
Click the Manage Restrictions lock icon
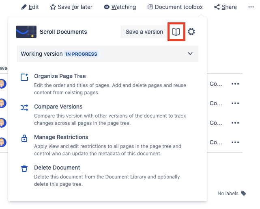24,138
